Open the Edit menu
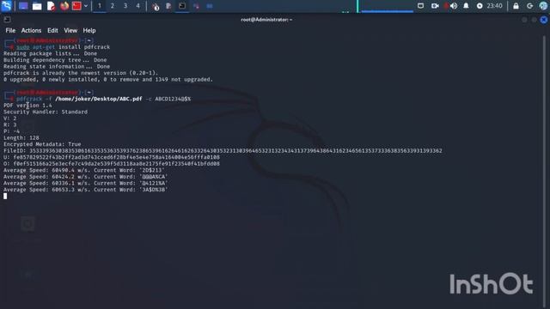 click(52, 31)
